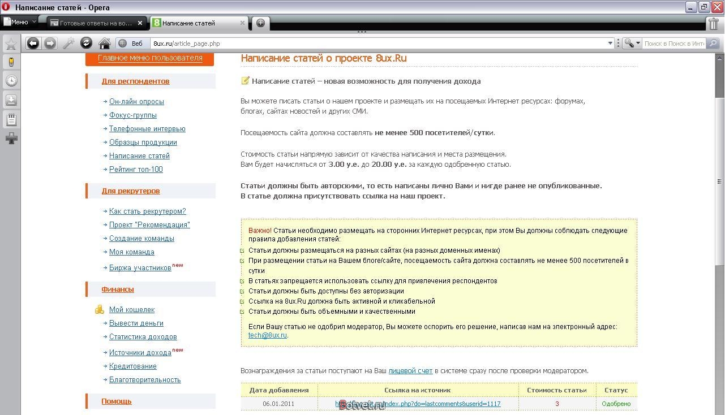Screen dimensions: 725x415
Task: Reload the current page
Action: (x=86, y=43)
